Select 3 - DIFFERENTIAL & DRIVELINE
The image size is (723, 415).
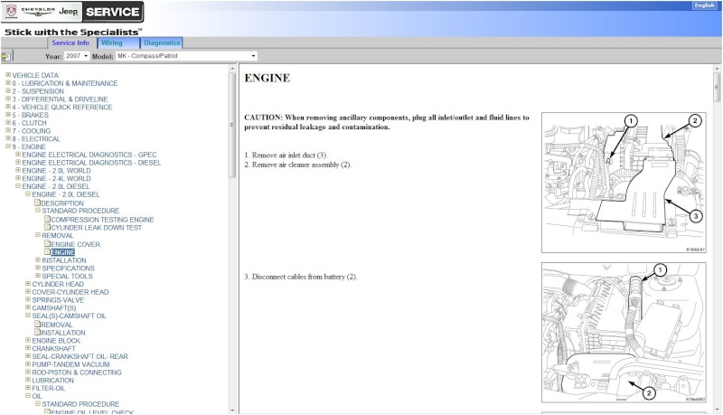tap(60, 99)
